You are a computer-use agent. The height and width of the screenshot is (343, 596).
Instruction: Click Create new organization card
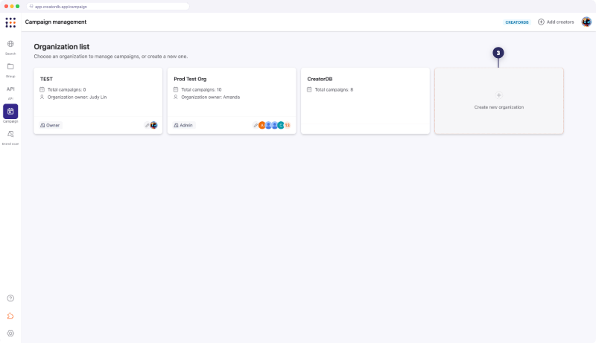tap(498, 100)
